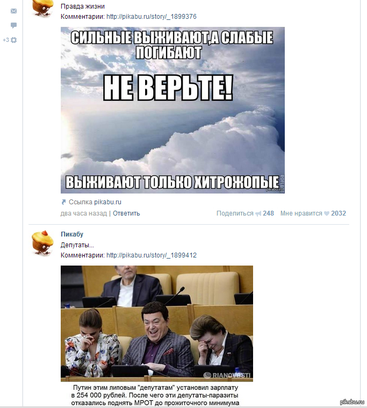The width and height of the screenshot is (367, 408).
Task: Click the Поделиться share button
Action: (235, 213)
